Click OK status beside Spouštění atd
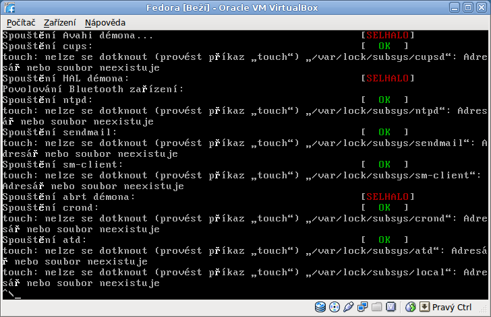This screenshot has height=317, width=491. (x=384, y=240)
